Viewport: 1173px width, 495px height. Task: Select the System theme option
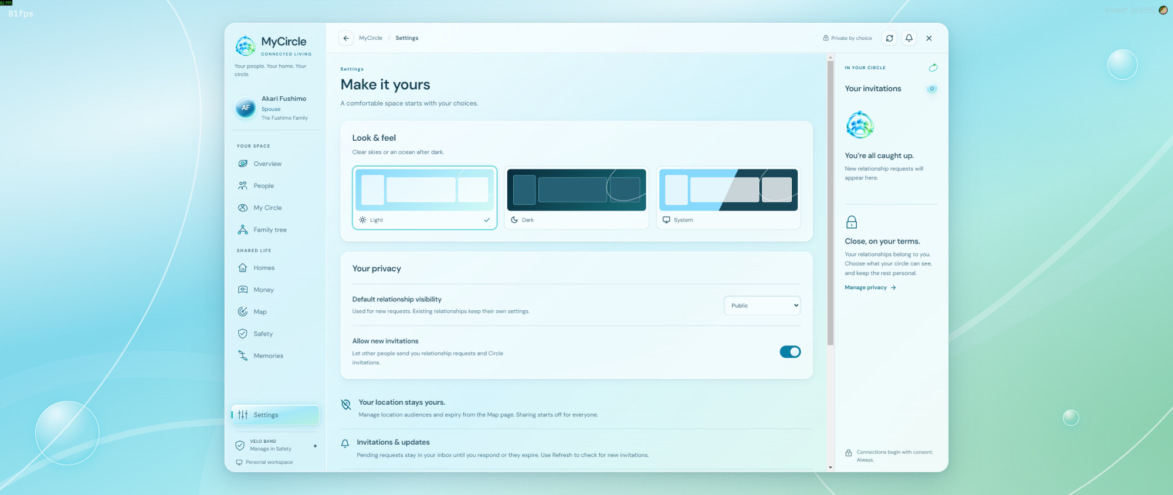tap(728, 198)
